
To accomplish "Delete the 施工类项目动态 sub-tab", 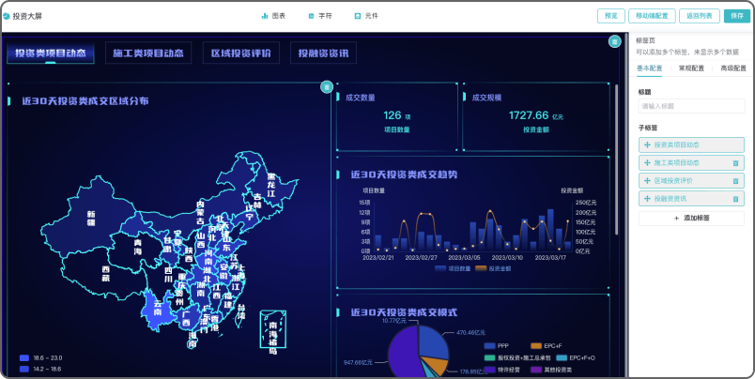I will [735, 163].
